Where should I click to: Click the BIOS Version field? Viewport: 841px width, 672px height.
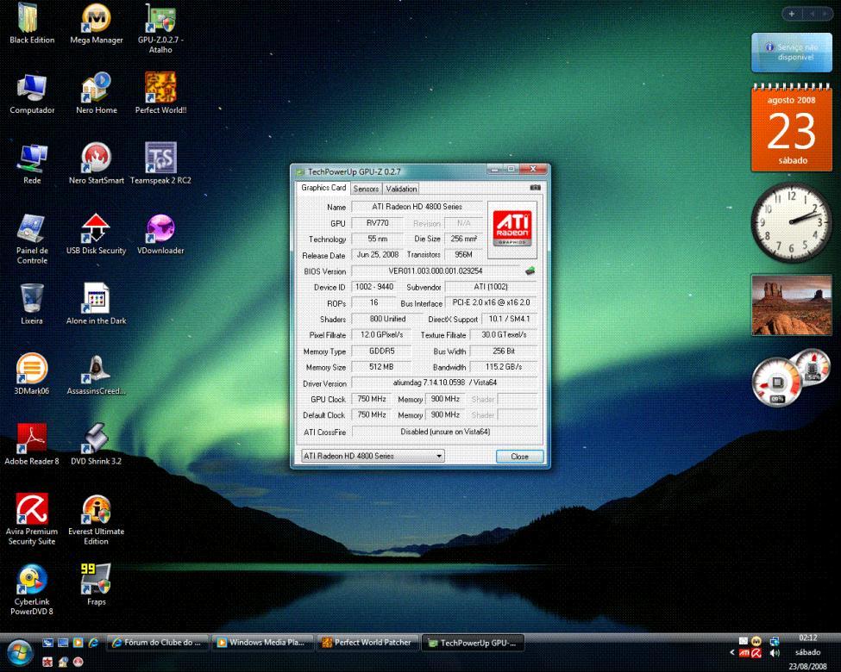[x=435, y=271]
